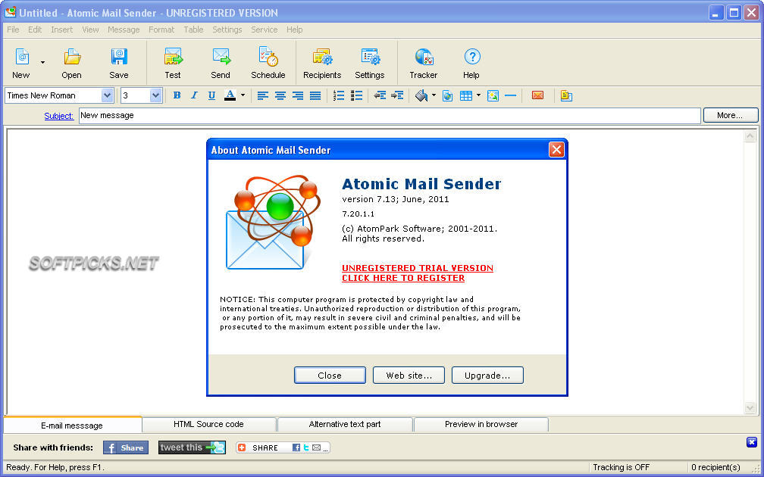Image resolution: width=764 pixels, height=477 pixels.
Task: Click the Upgrade... button
Action: (x=487, y=376)
